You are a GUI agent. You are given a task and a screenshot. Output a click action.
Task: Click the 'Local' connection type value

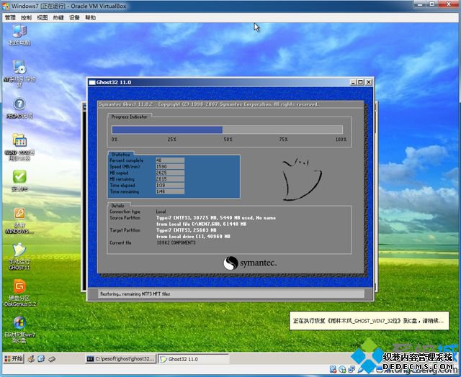pos(161,212)
